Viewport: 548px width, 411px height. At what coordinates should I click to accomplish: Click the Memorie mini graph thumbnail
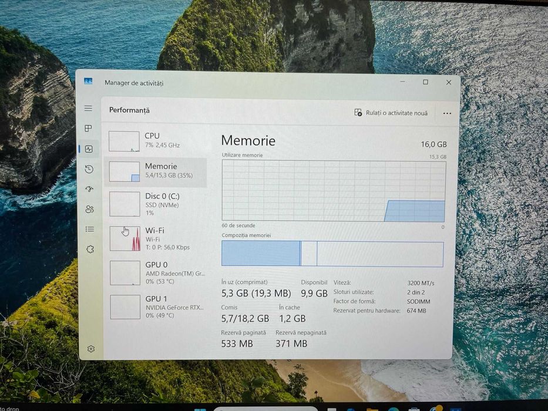(125, 171)
